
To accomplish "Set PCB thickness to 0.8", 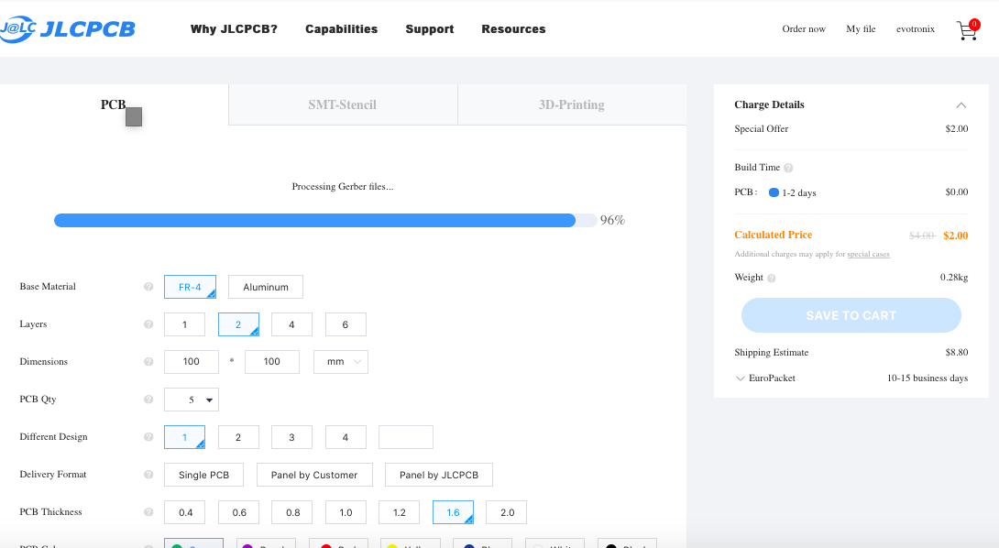I will coord(291,512).
